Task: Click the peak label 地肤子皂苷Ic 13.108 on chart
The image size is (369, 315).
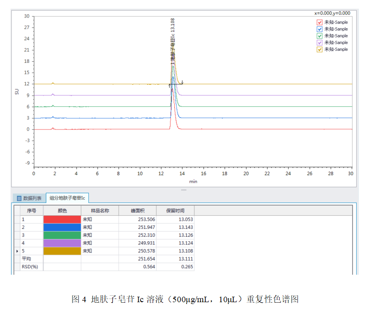Action: point(172,41)
